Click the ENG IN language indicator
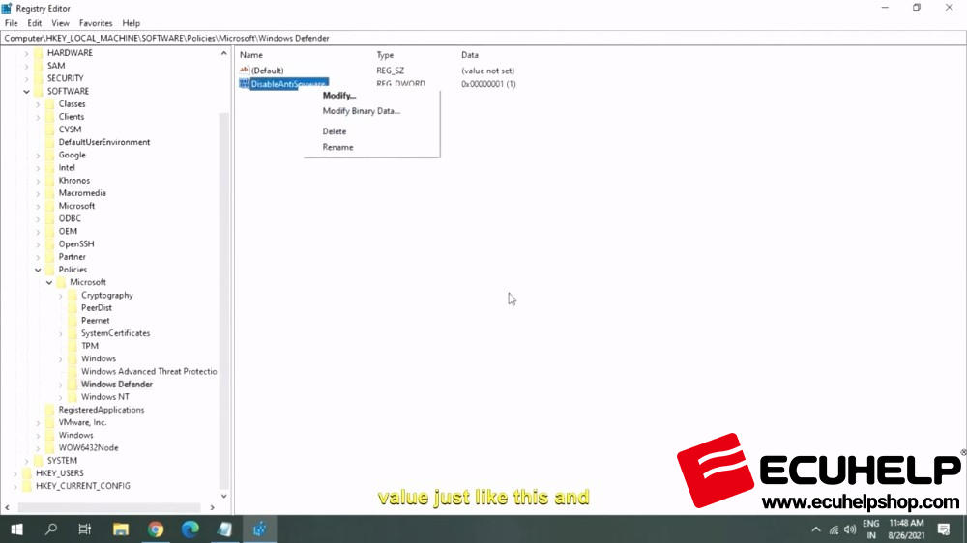Image resolution: width=967 pixels, height=543 pixels. [871, 529]
